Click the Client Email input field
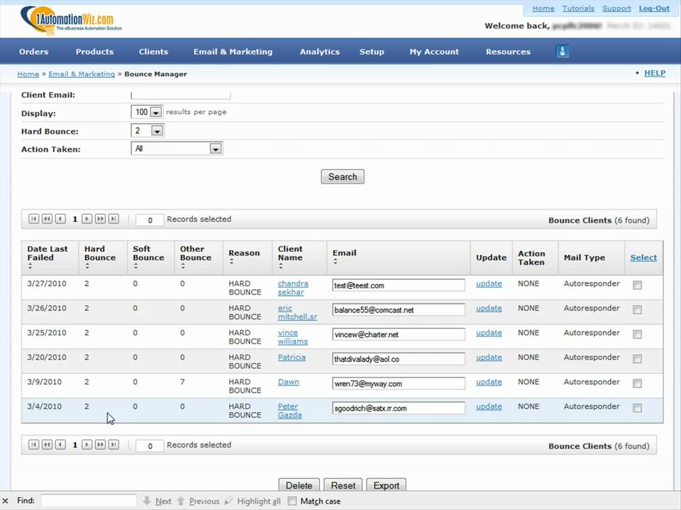This screenshot has width=681, height=510. click(180, 95)
